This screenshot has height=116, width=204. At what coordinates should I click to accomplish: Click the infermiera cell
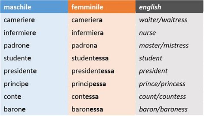click(88, 33)
